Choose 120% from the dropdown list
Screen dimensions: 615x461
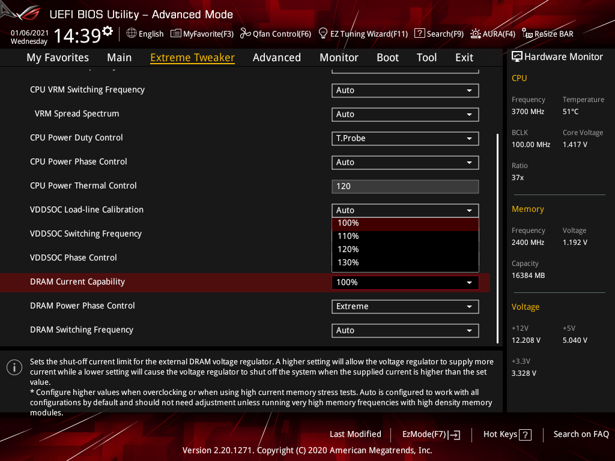[x=405, y=249]
